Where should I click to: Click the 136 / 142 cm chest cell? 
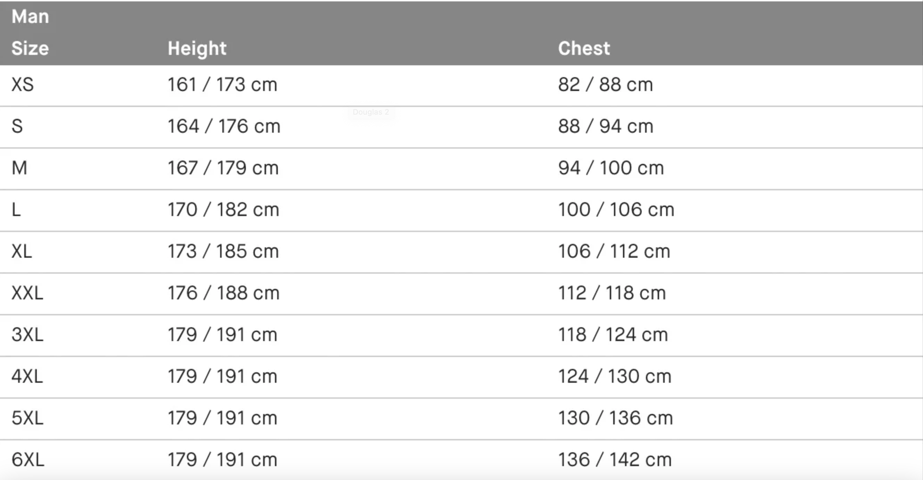[615, 460]
